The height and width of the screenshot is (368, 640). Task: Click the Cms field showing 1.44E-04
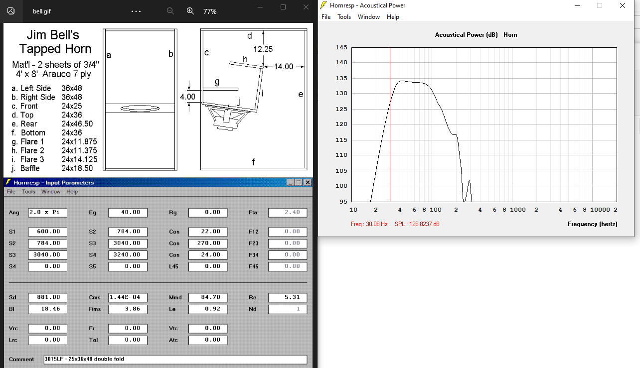pos(128,297)
